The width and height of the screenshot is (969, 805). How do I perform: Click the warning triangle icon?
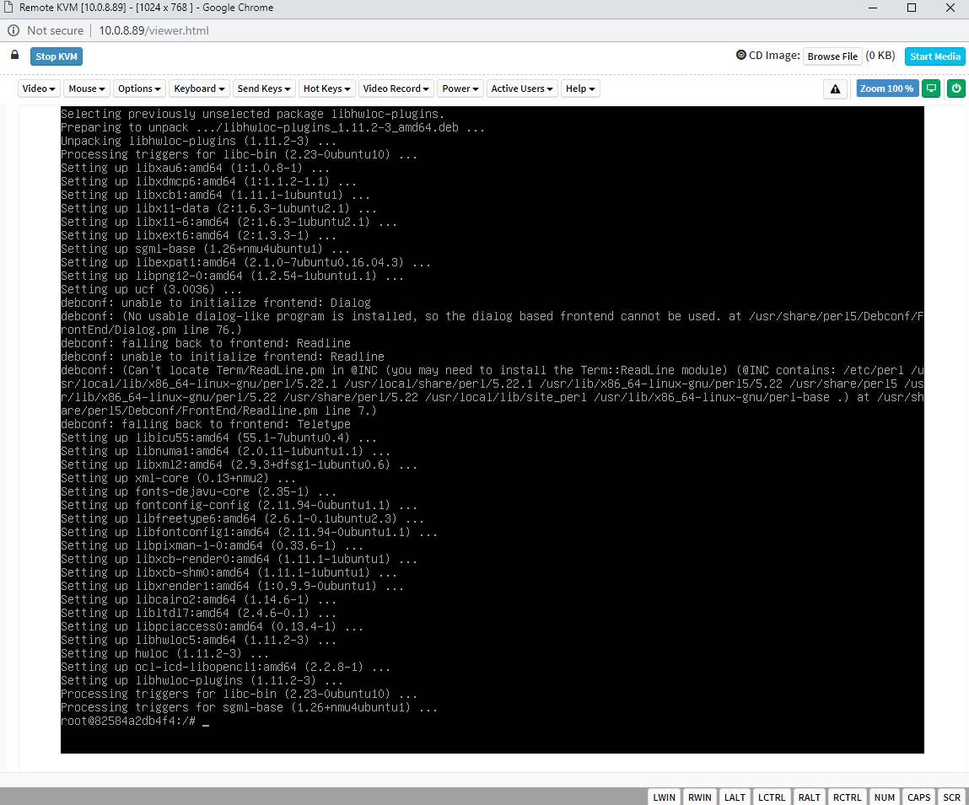coord(835,89)
